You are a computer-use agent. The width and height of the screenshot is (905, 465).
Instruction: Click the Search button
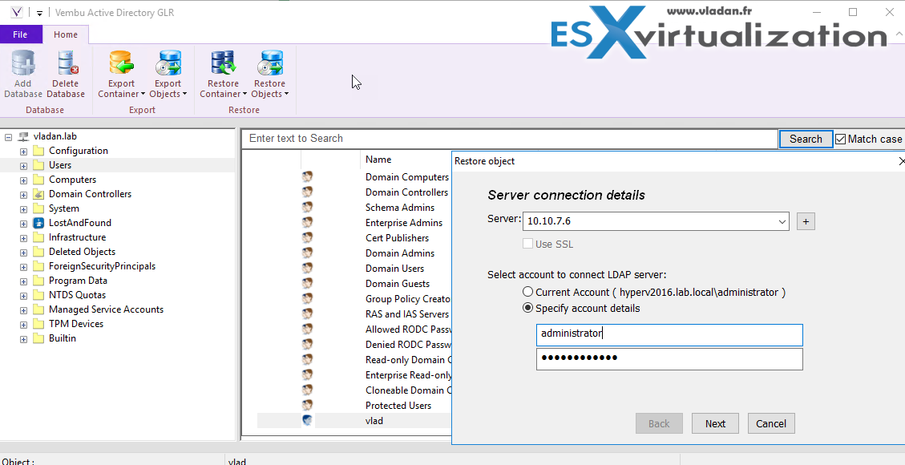click(x=806, y=139)
